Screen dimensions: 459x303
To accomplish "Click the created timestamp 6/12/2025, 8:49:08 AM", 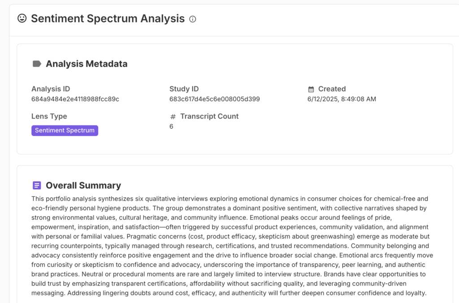I will coord(342,99).
